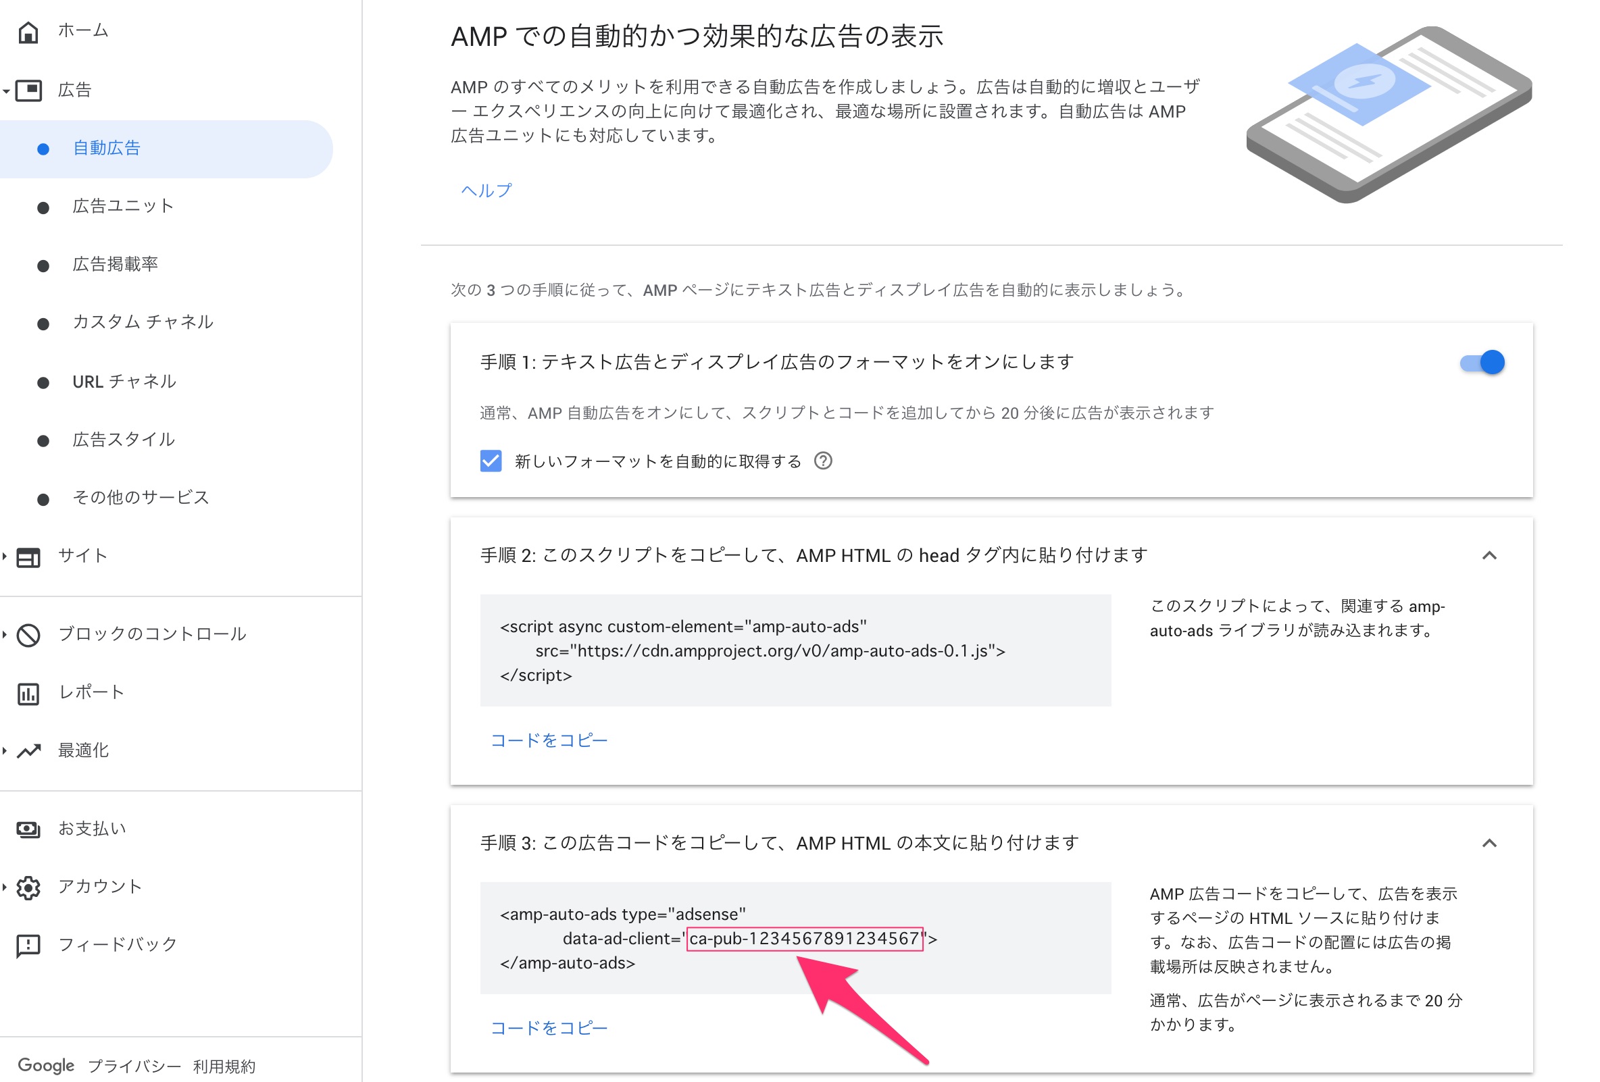
Task: Click the Ads (広告) section icon
Action: point(28,91)
